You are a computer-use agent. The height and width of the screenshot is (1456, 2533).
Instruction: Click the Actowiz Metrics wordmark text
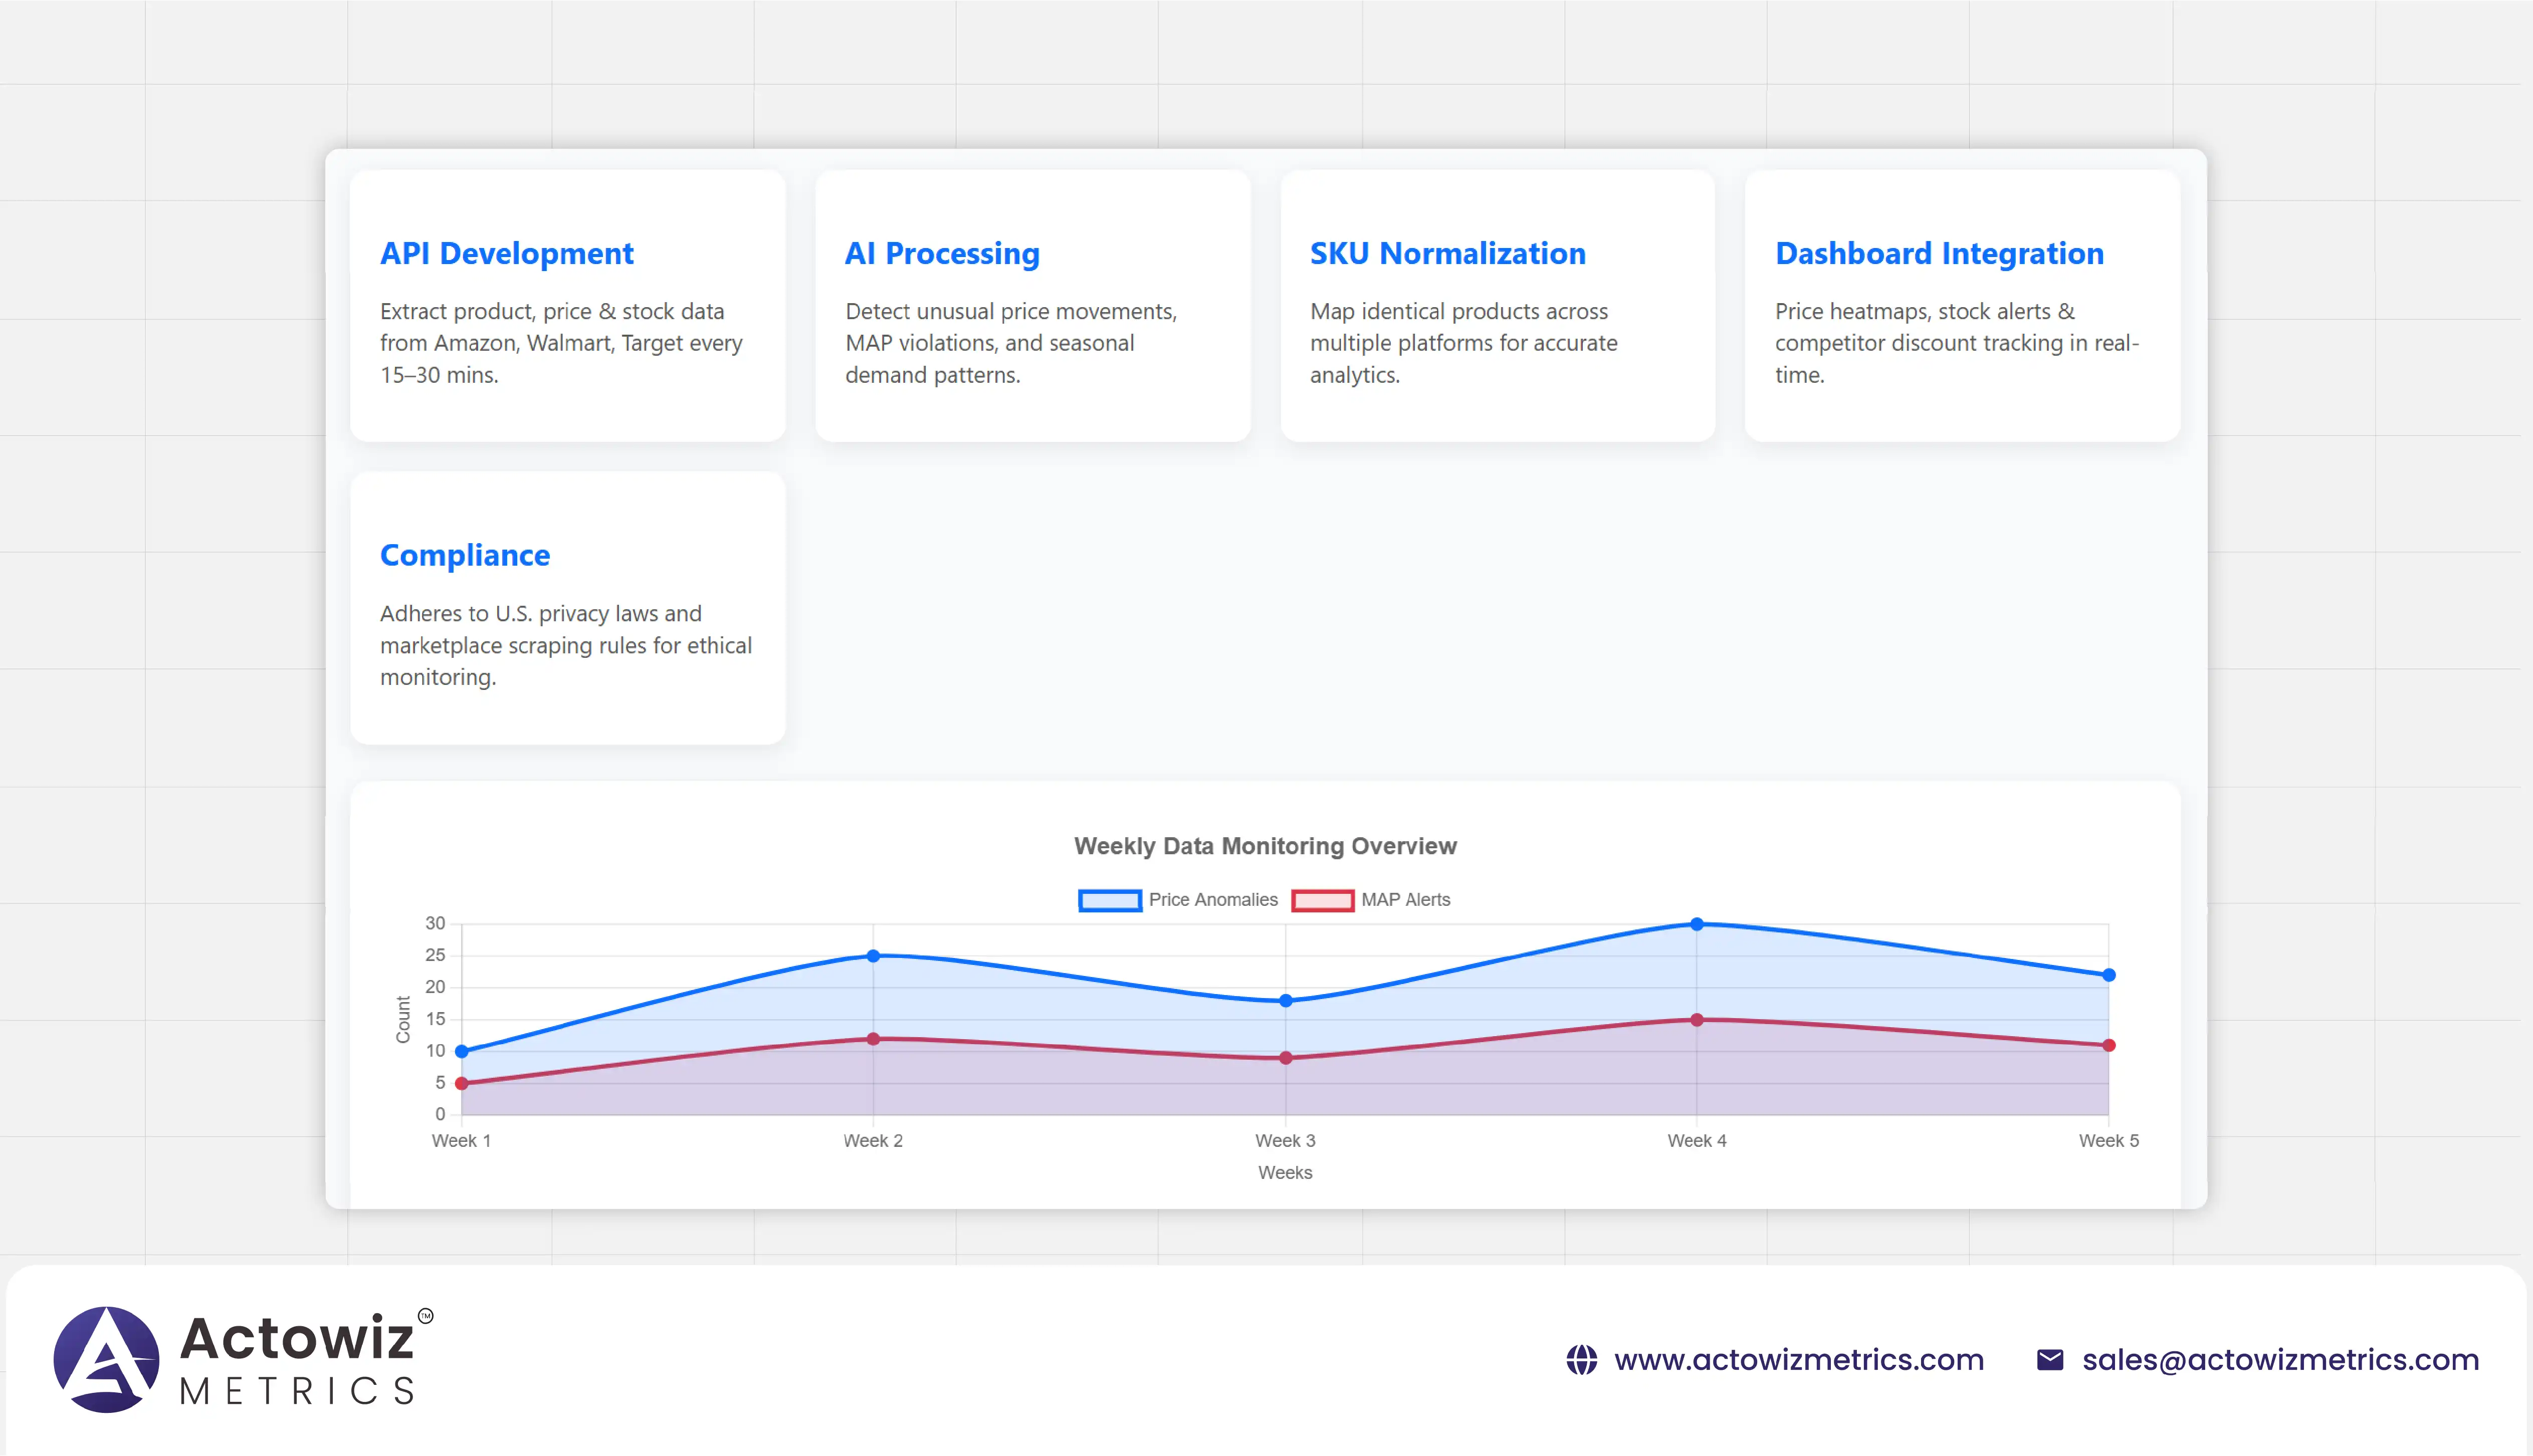coord(298,1360)
